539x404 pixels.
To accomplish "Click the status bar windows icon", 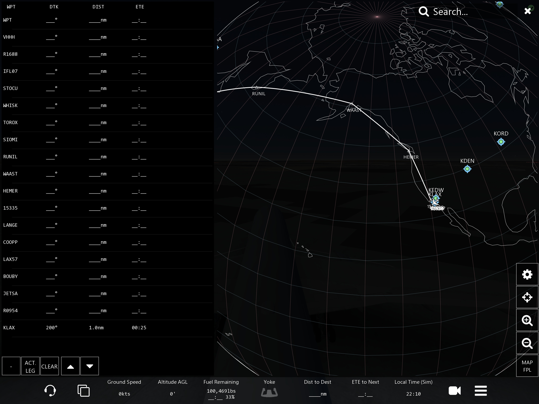I will click(83, 391).
